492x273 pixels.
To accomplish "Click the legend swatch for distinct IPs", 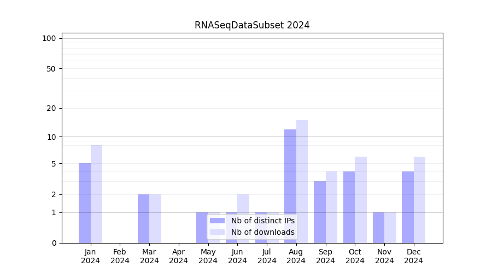I will pyautogui.click(x=217, y=221).
